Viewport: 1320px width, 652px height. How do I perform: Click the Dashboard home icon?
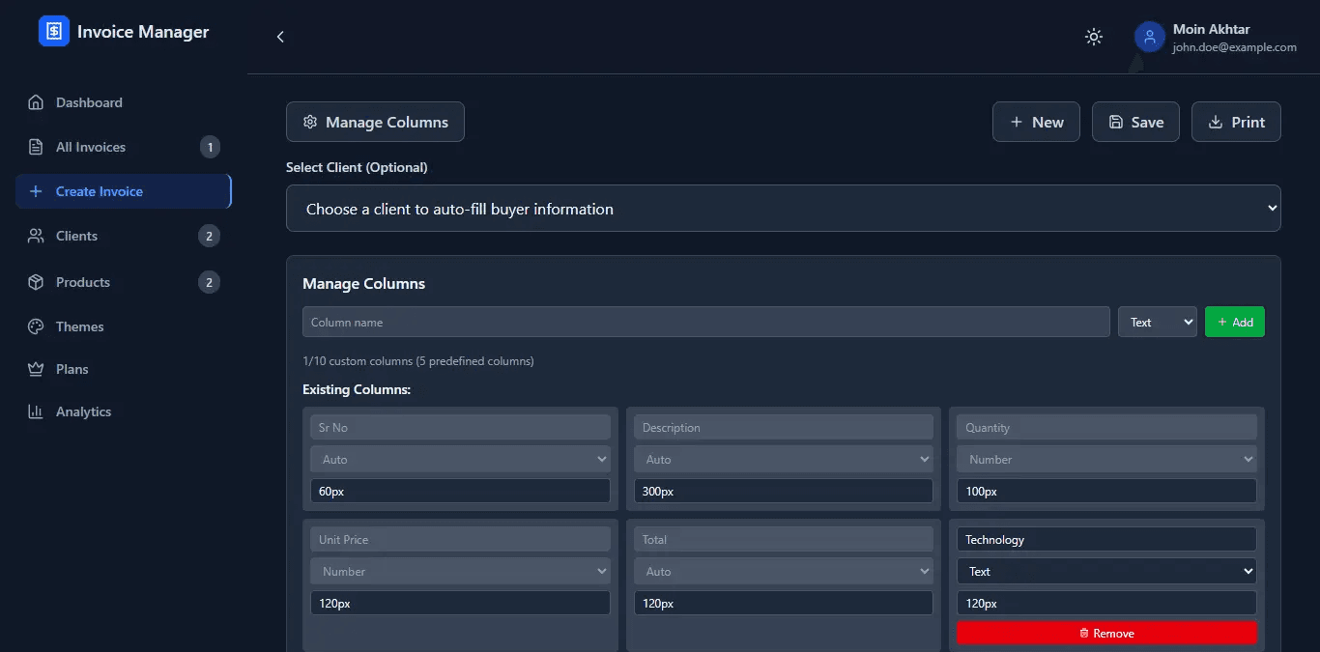click(36, 102)
